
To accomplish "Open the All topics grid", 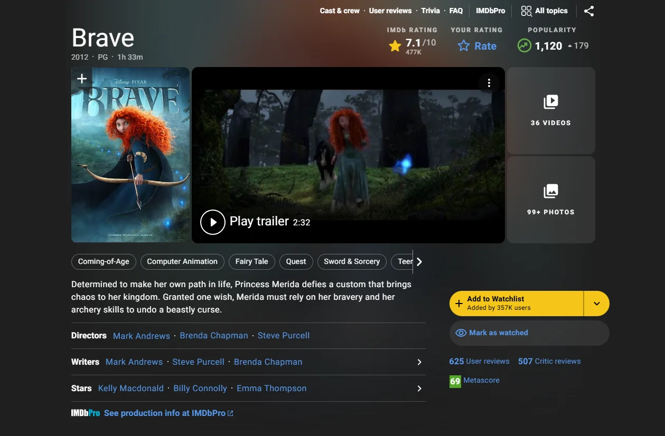I will click(544, 11).
